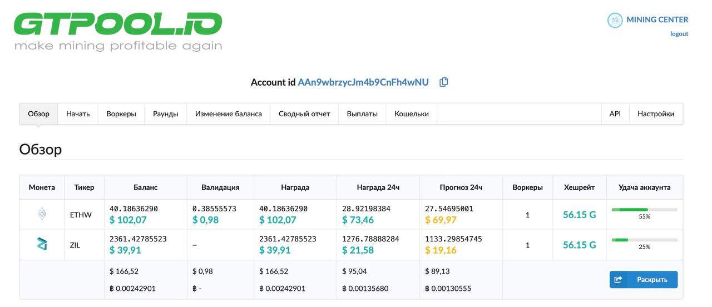Click the GTPOOL.IO logo
The width and height of the screenshot is (712, 307).
pos(118,31)
